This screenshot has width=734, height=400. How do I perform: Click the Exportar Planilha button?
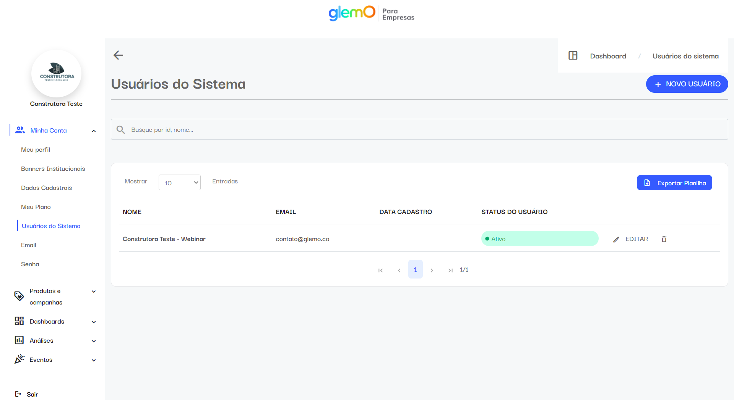[674, 183]
